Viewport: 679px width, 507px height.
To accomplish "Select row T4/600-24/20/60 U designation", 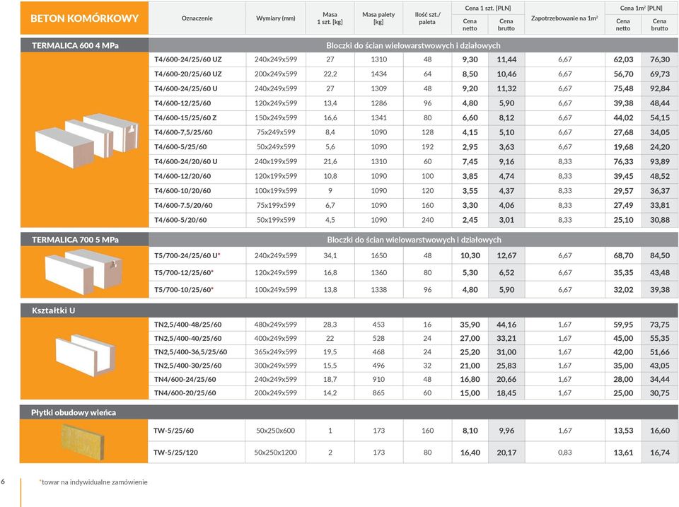I will [x=186, y=161].
